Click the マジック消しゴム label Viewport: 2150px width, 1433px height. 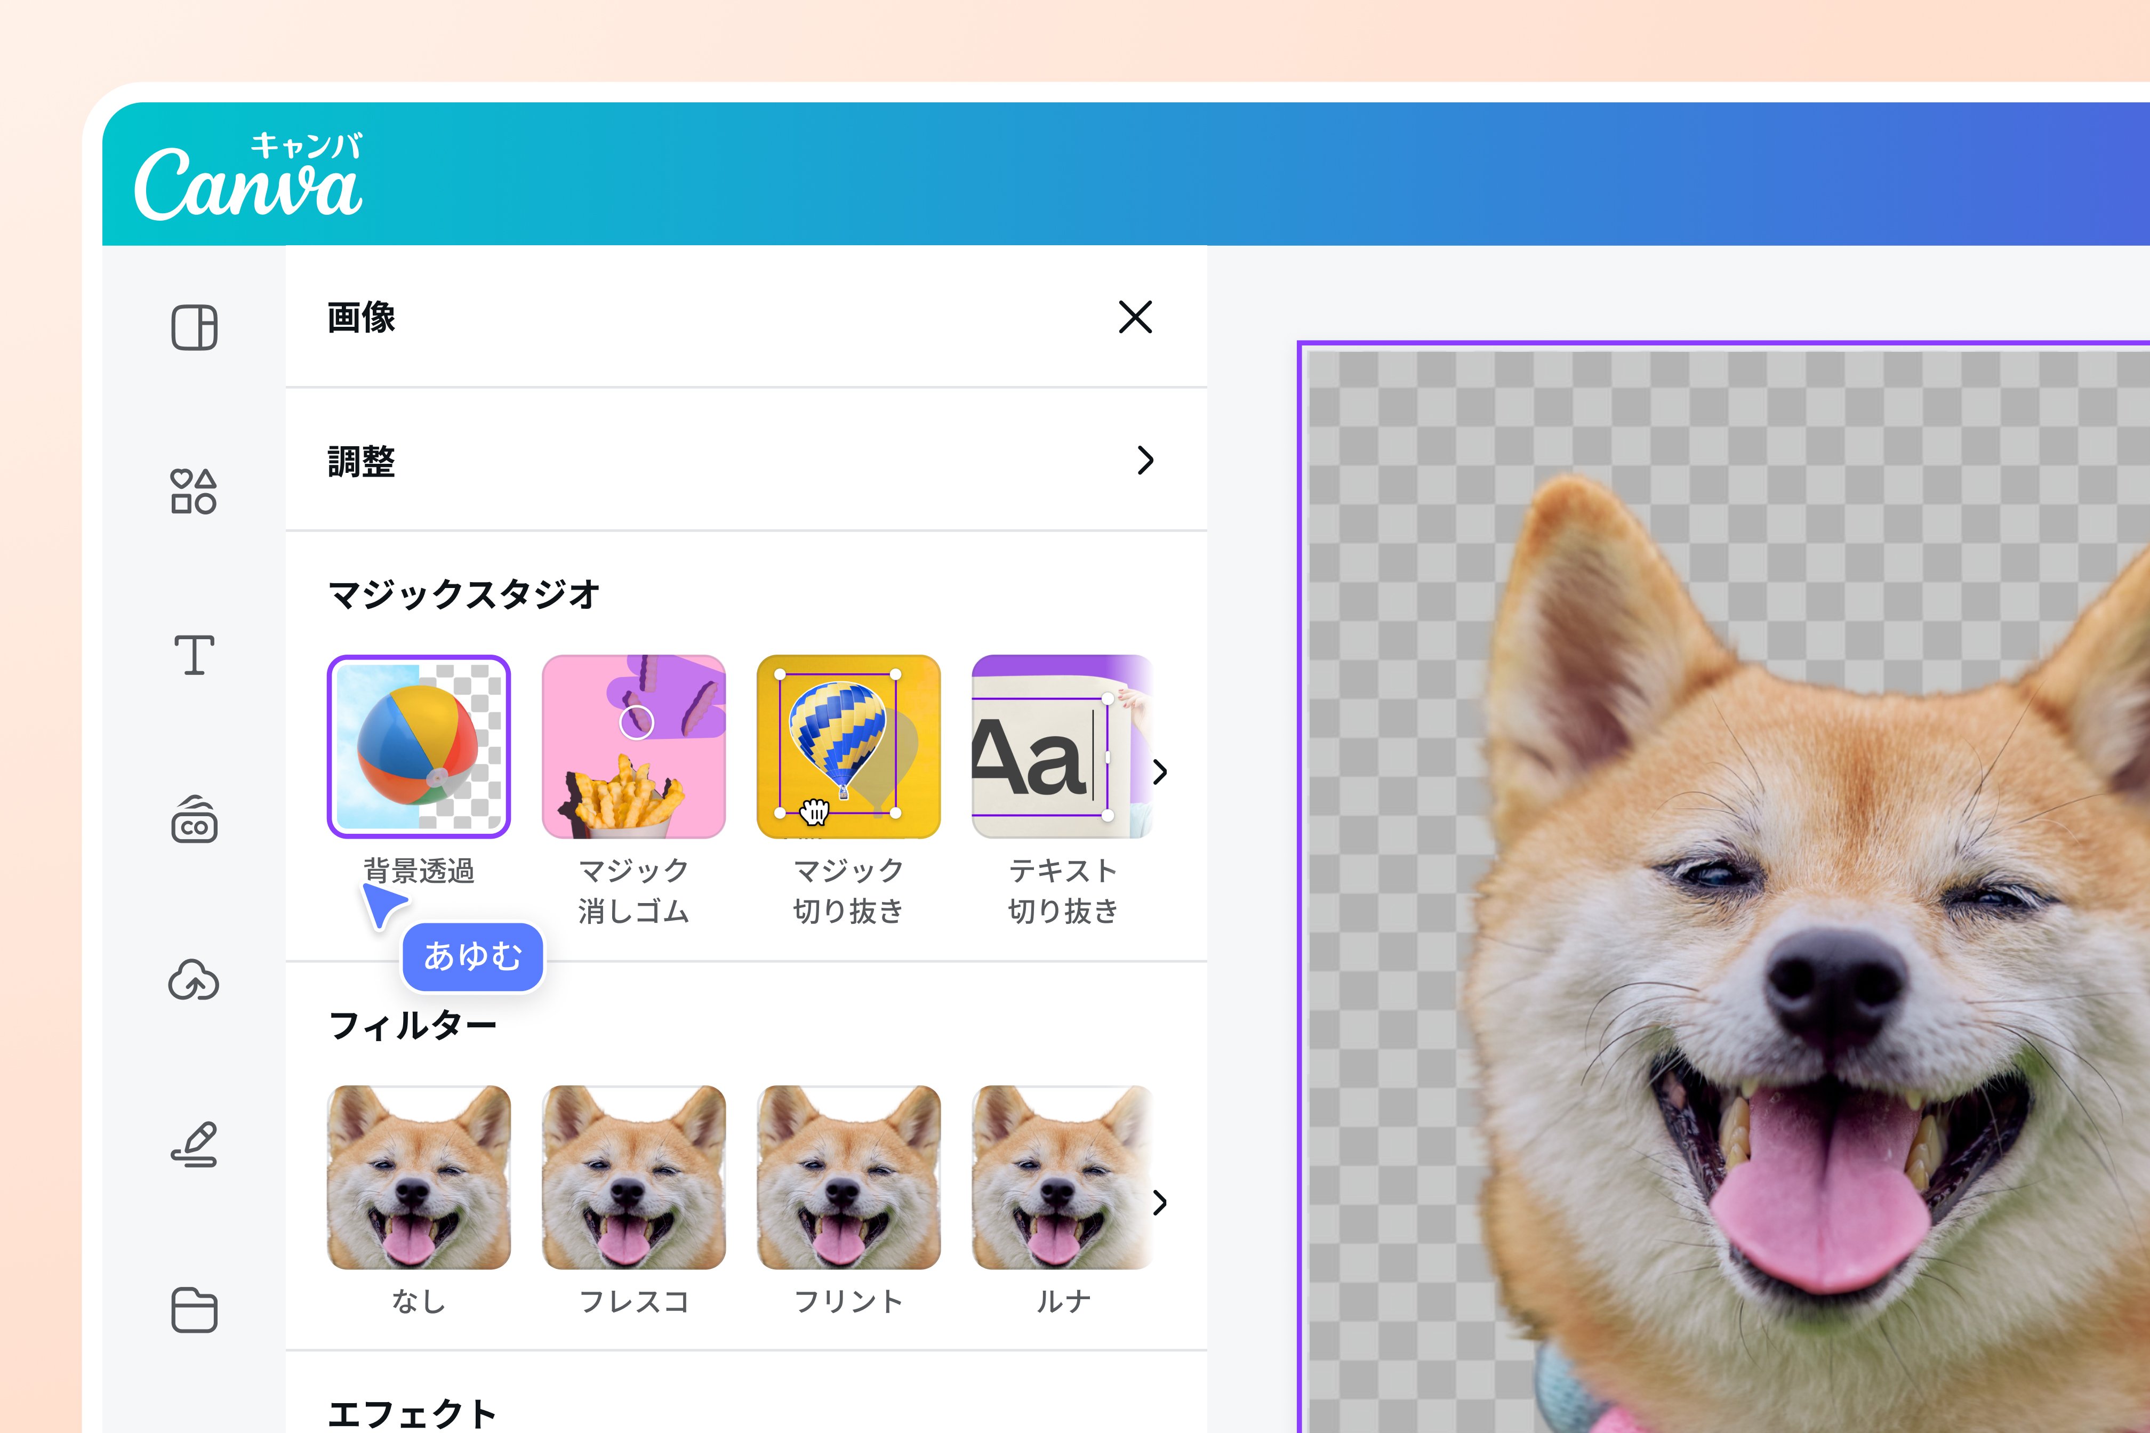(x=633, y=890)
